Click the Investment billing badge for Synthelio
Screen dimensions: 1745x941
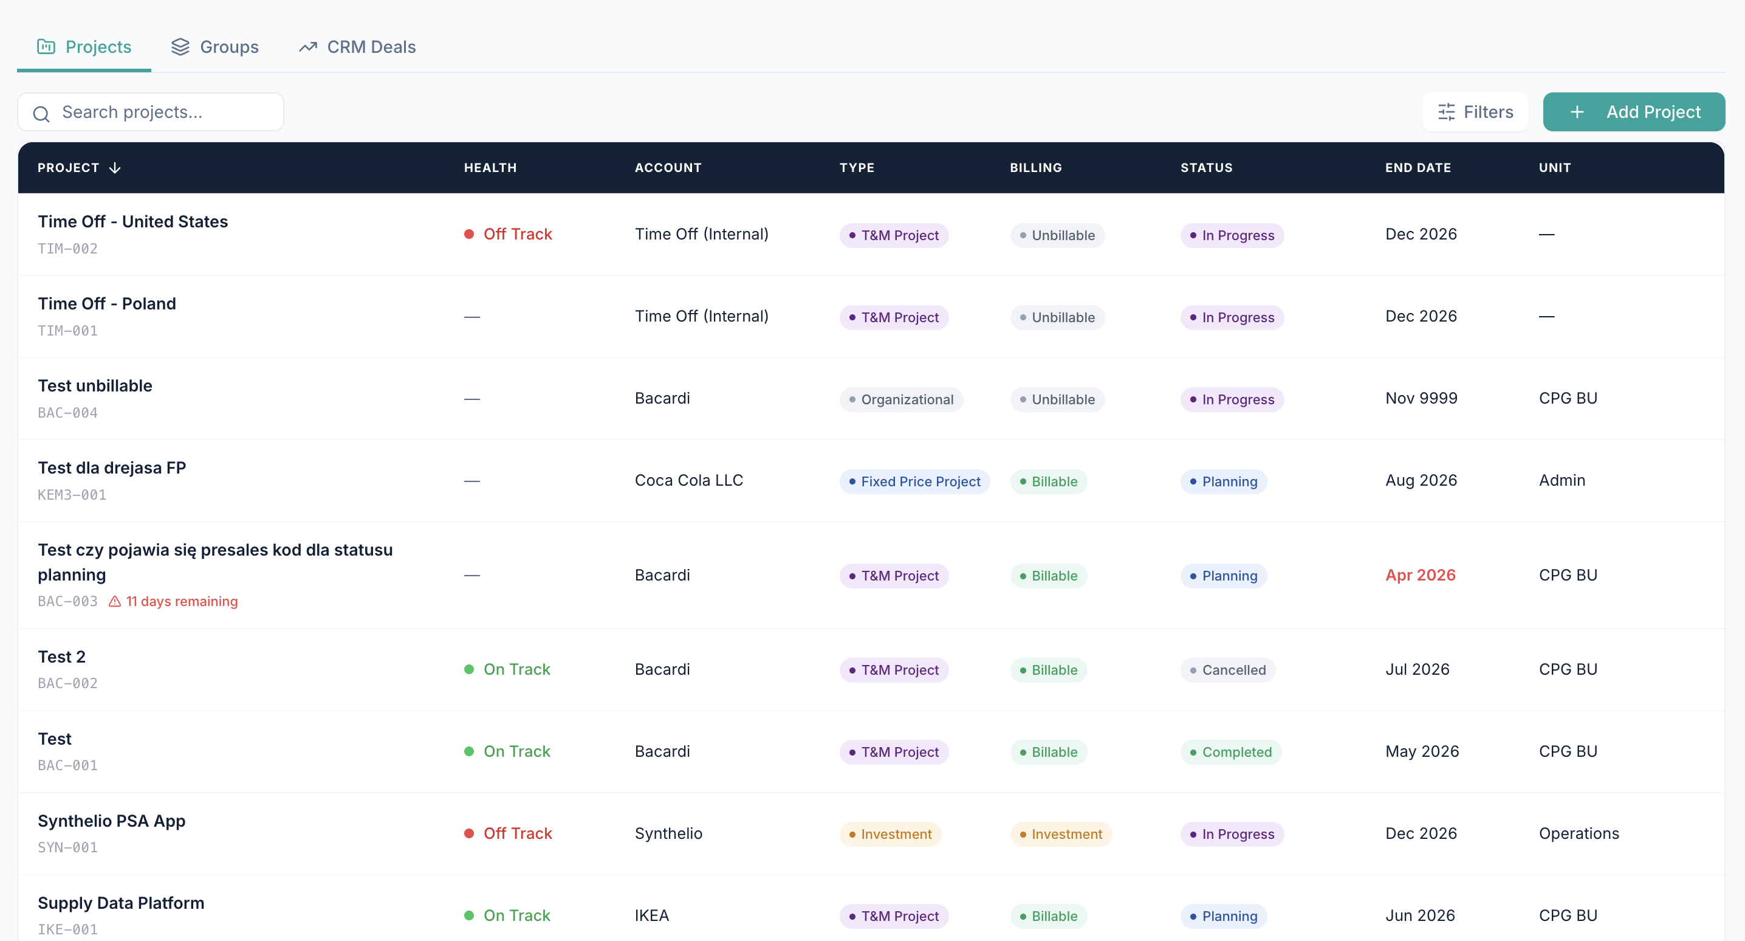tap(1061, 834)
